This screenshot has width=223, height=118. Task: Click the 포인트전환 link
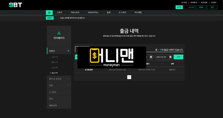click(x=204, y=2)
